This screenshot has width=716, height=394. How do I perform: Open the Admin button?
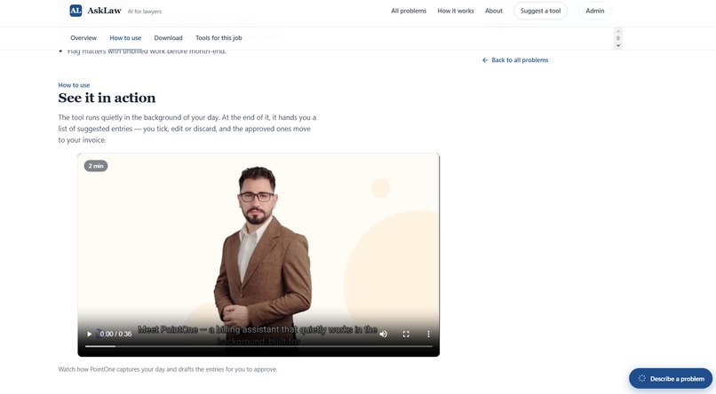(x=595, y=11)
